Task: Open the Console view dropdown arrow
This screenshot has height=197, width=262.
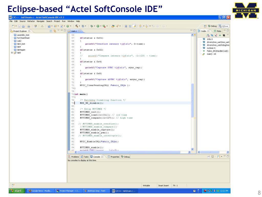Action: tap(222, 157)
